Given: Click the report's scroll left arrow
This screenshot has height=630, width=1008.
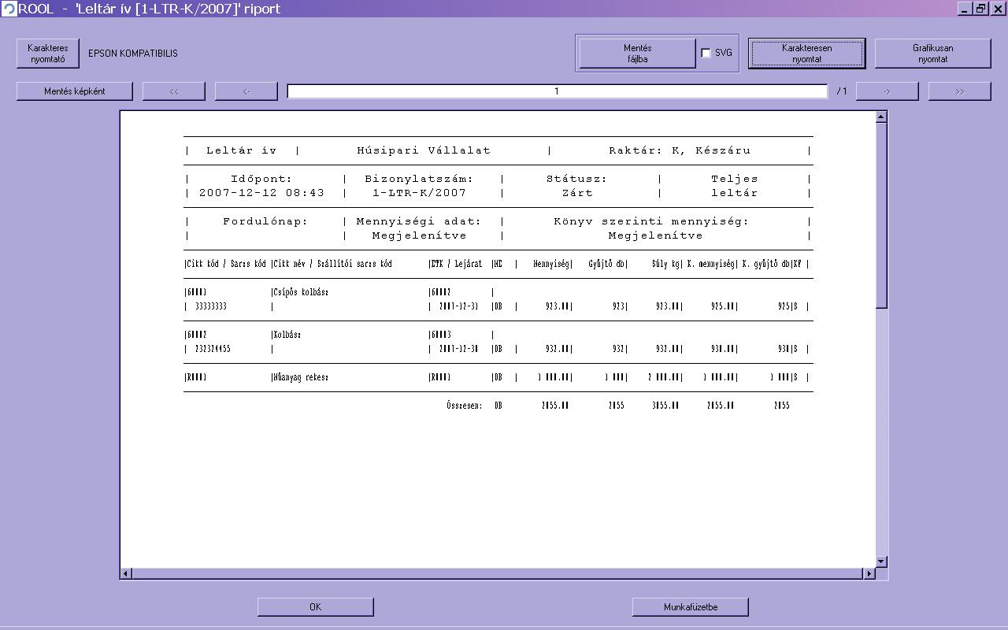Looking at the screenshot, I should tap(126, 573).
